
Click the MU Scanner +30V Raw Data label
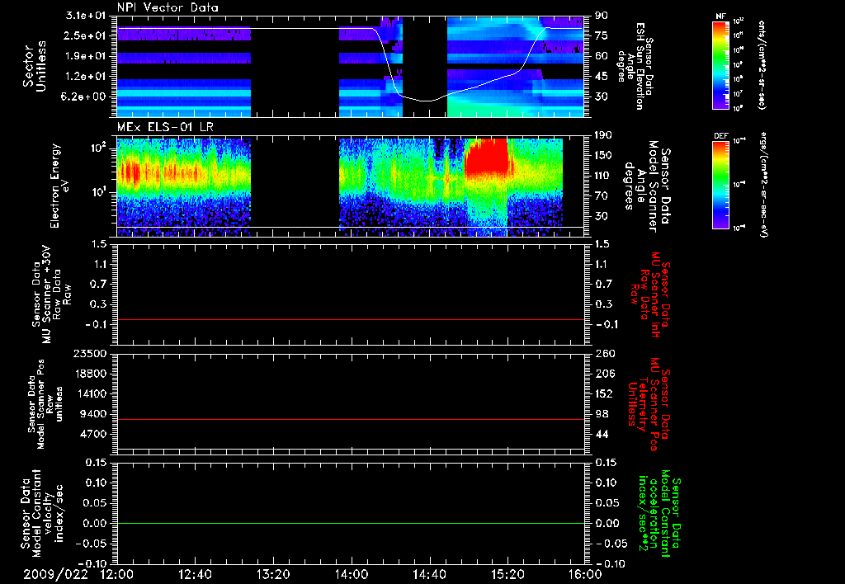pos(52,294)
